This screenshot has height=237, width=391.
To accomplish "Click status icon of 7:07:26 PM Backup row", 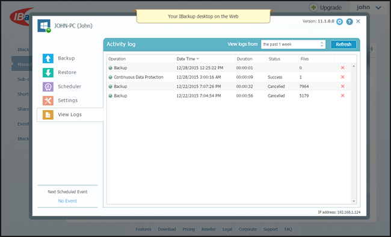I will [x=111, y=87].
